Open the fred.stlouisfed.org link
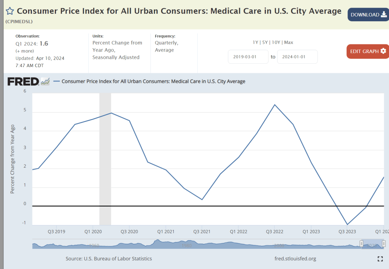389x269 pixels. (x=295, y=259)
